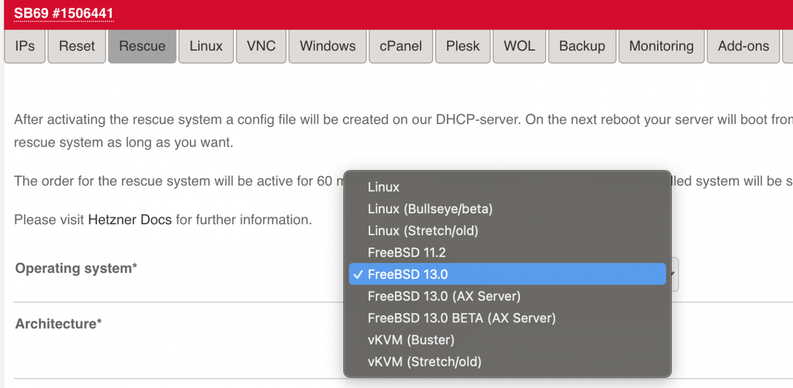Select the WOL tab

click(x=519, y=46)
